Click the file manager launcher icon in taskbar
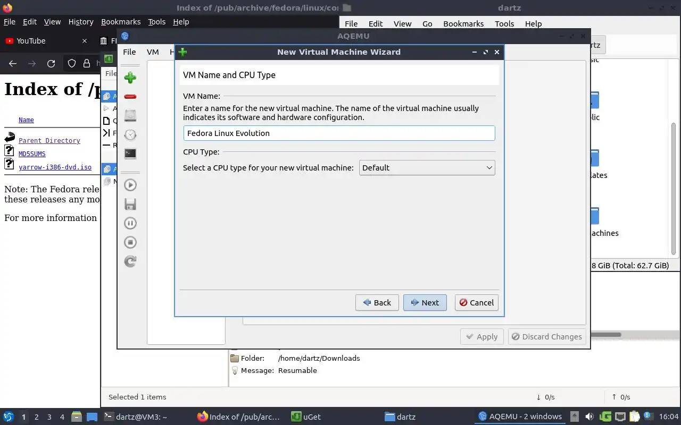This screenshot has height=425, width=681. 76,416
